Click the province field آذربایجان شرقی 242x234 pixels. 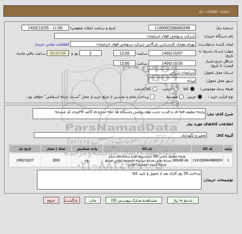pos(172,73)
